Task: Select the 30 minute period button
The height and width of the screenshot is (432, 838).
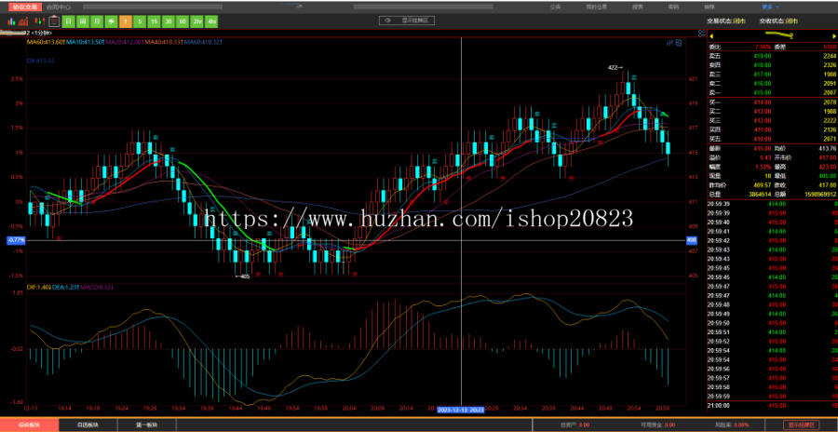Action: tap(169, 21)
